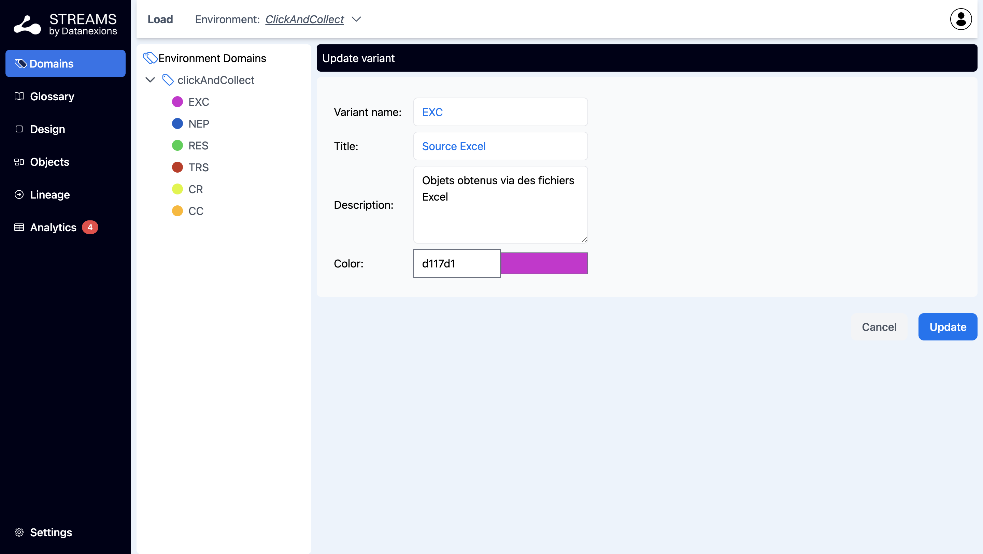The height and width of the screenshot is (554, 983).
Task: Select the blue NEP variant dot
Action: (177, 123)
